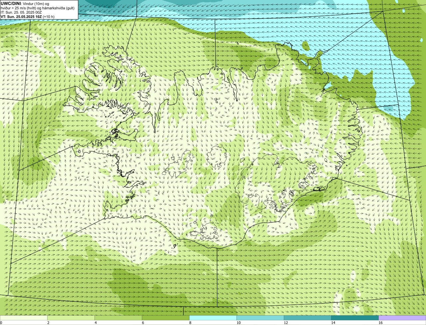Click the legend label "2"
Screen dimensions: 426x325
(x=48, y=323)
